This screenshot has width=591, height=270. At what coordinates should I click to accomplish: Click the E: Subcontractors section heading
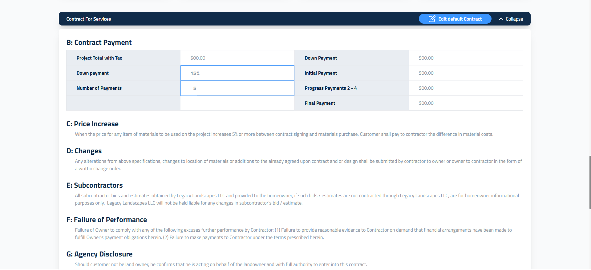(95, 186)
